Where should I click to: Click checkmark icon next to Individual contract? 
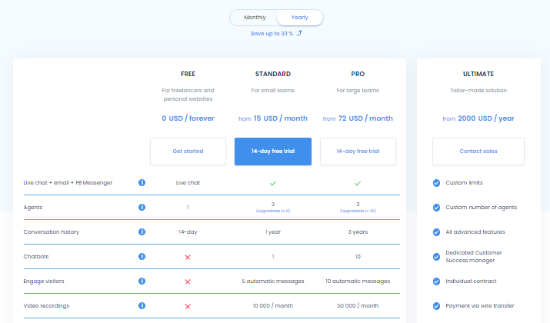(x=436, y=281)
